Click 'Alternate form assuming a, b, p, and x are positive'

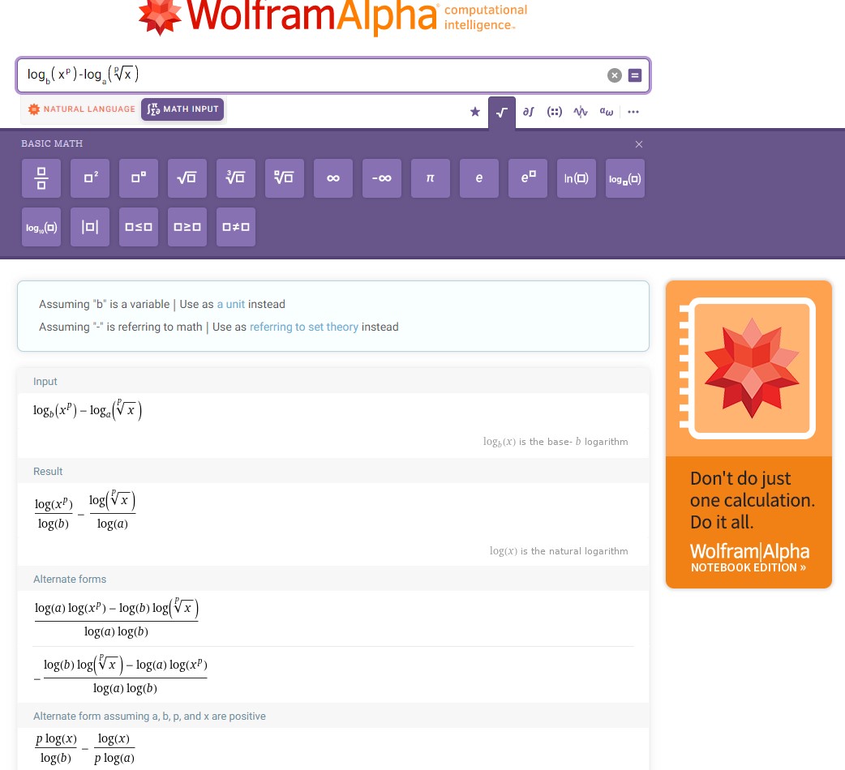tap(149, 717)
